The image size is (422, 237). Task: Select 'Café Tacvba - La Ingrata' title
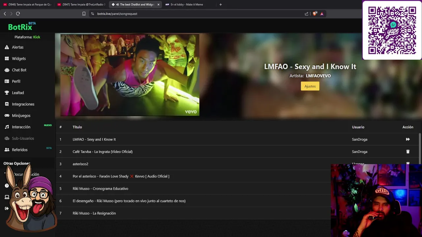[103, 152]
